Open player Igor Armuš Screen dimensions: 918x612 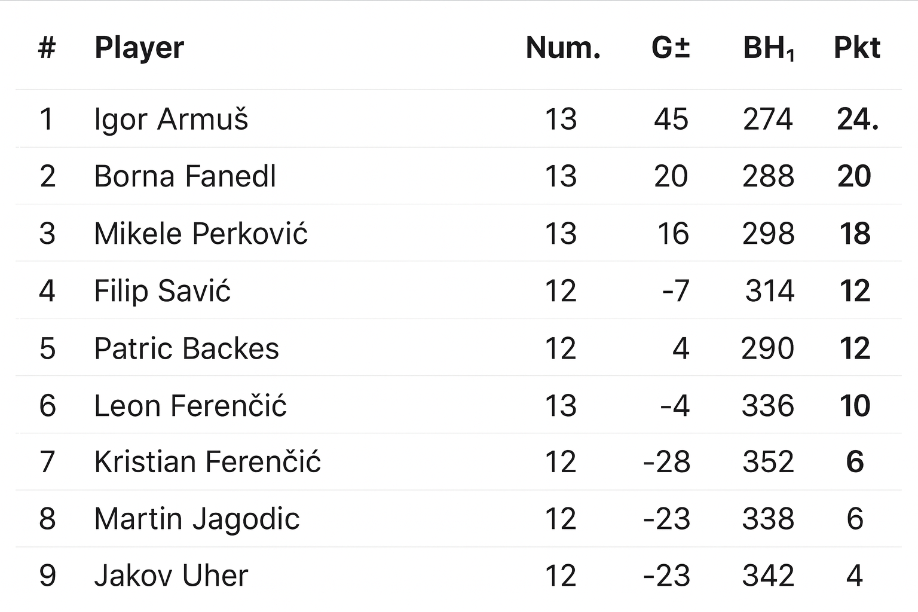171,119
